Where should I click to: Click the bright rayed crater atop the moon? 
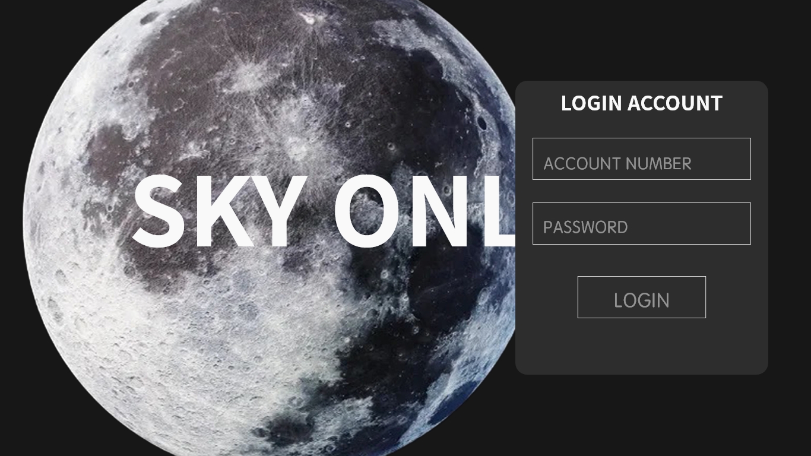310,20
